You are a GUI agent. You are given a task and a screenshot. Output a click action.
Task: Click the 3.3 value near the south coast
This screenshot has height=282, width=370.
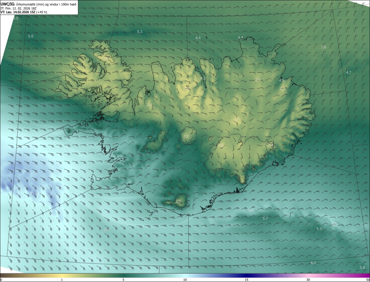click(x=178, y=201)
